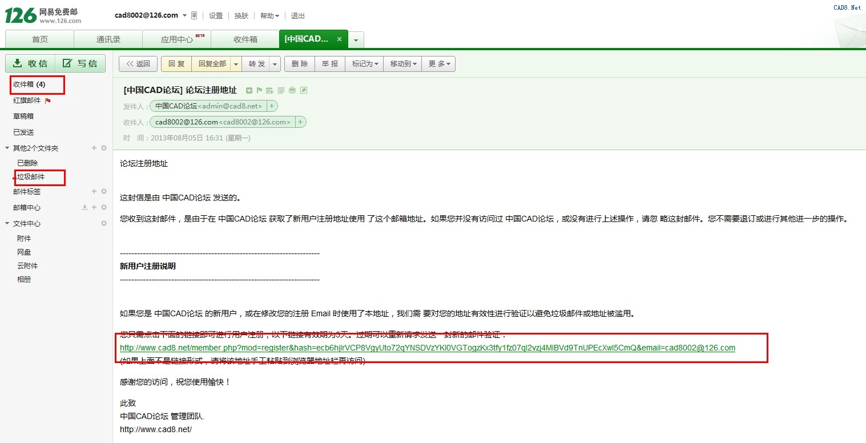
Task: Open the cad8.net registration verification link
Action: (428, 348)
